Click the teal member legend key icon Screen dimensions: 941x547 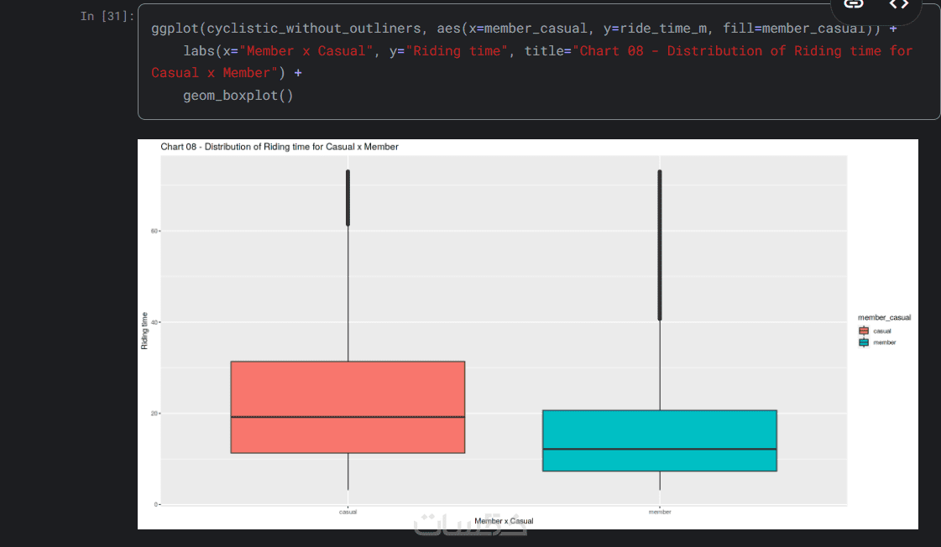pyautogui.click(x=864, y=342)
